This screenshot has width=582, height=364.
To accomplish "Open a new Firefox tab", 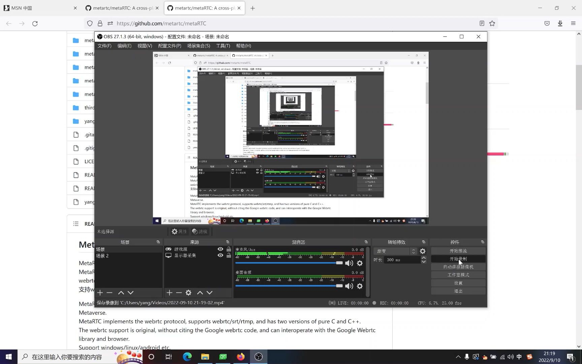I will [x=253, y=8].
